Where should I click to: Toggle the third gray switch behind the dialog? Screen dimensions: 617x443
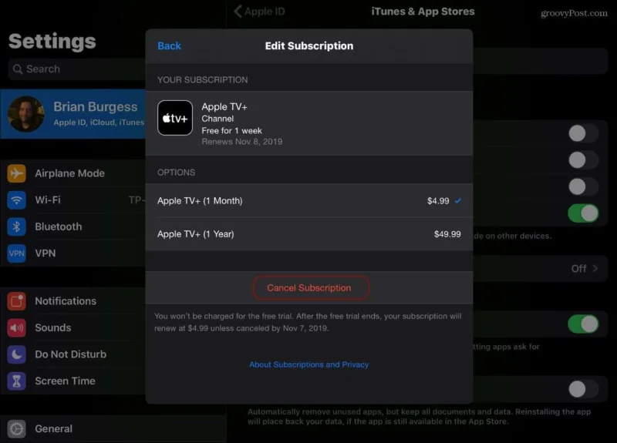[583, 186]
